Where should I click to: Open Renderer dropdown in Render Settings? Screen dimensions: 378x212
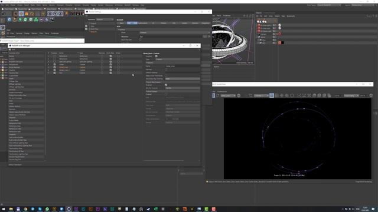105,19
